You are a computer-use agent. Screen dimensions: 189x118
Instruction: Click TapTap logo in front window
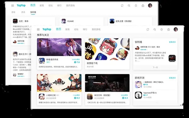pos(47,29)
